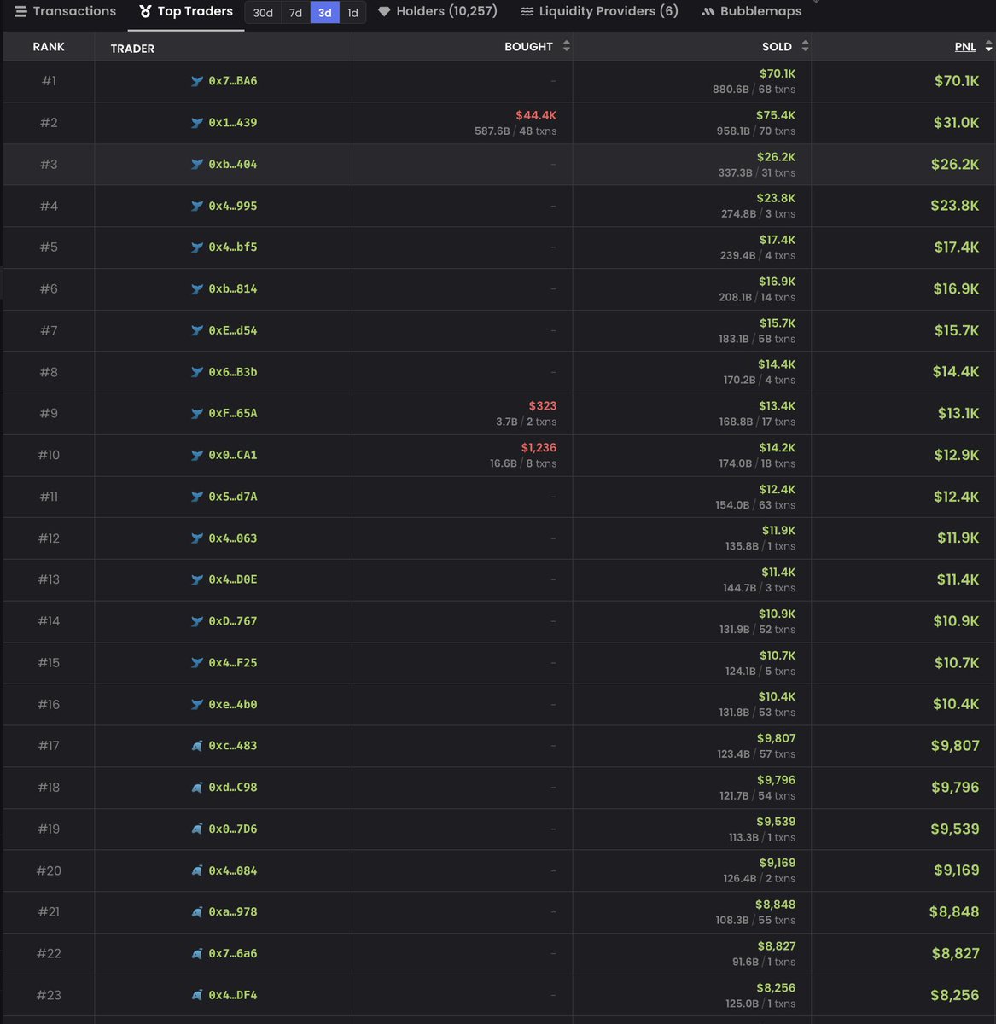Click whale icon beside trader 0x6…B3b
Image resolution: width=996 pixels, height=1024 pixels.
197,372
